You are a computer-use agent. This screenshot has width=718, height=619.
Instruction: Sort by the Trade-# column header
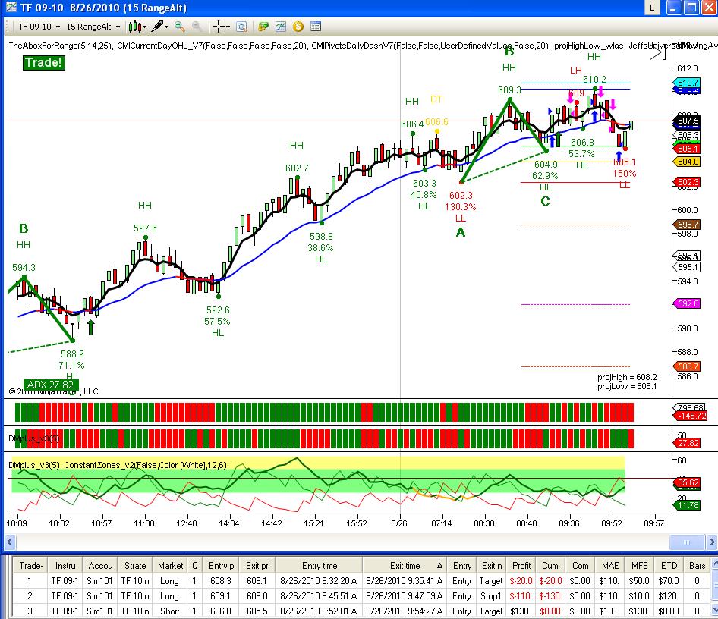30,566
